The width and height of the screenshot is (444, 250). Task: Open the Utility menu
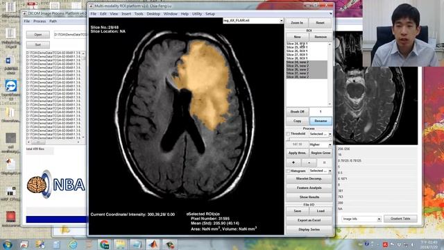click(x=197, y=14)
